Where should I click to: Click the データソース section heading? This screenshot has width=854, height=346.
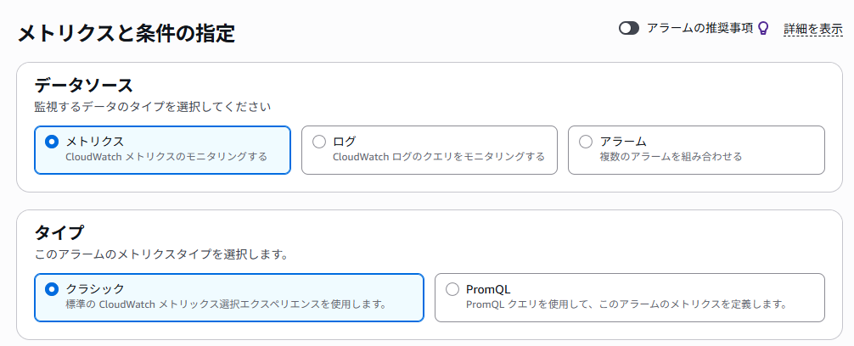click(84, 86)
